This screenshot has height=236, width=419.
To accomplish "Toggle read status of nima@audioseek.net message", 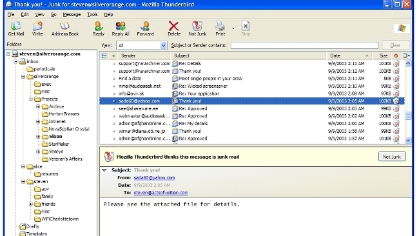I will (113, 86).
